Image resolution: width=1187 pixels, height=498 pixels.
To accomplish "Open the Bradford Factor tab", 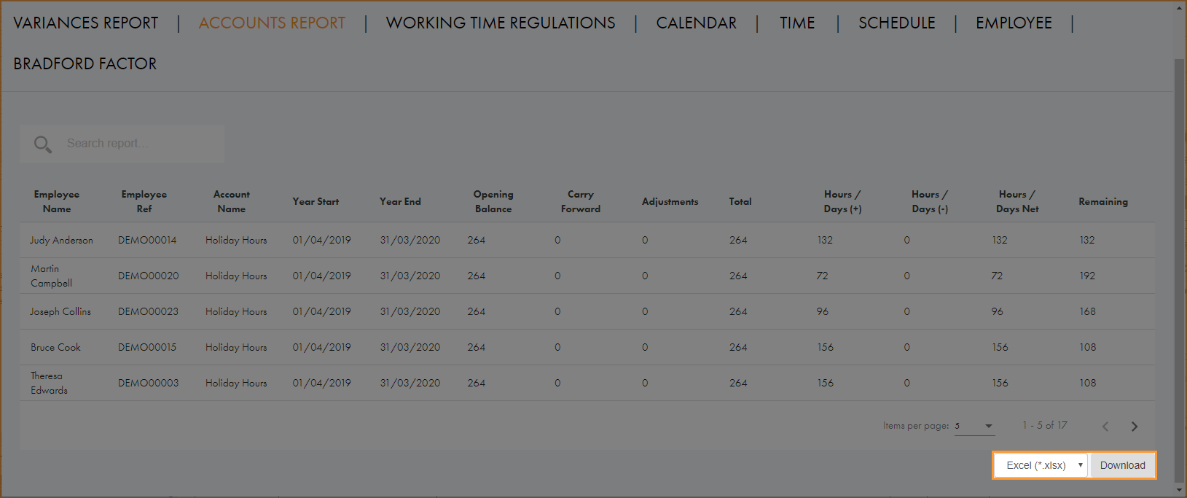I will coord(85,64).
